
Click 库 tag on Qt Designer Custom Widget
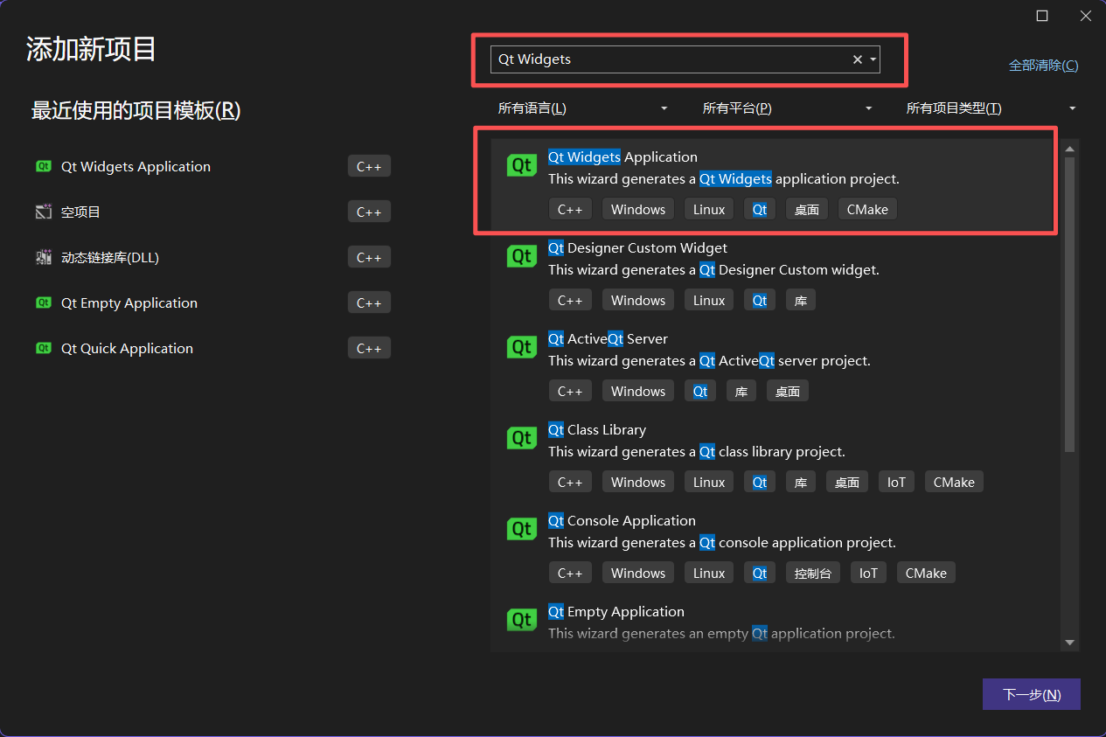pos(800,300)
